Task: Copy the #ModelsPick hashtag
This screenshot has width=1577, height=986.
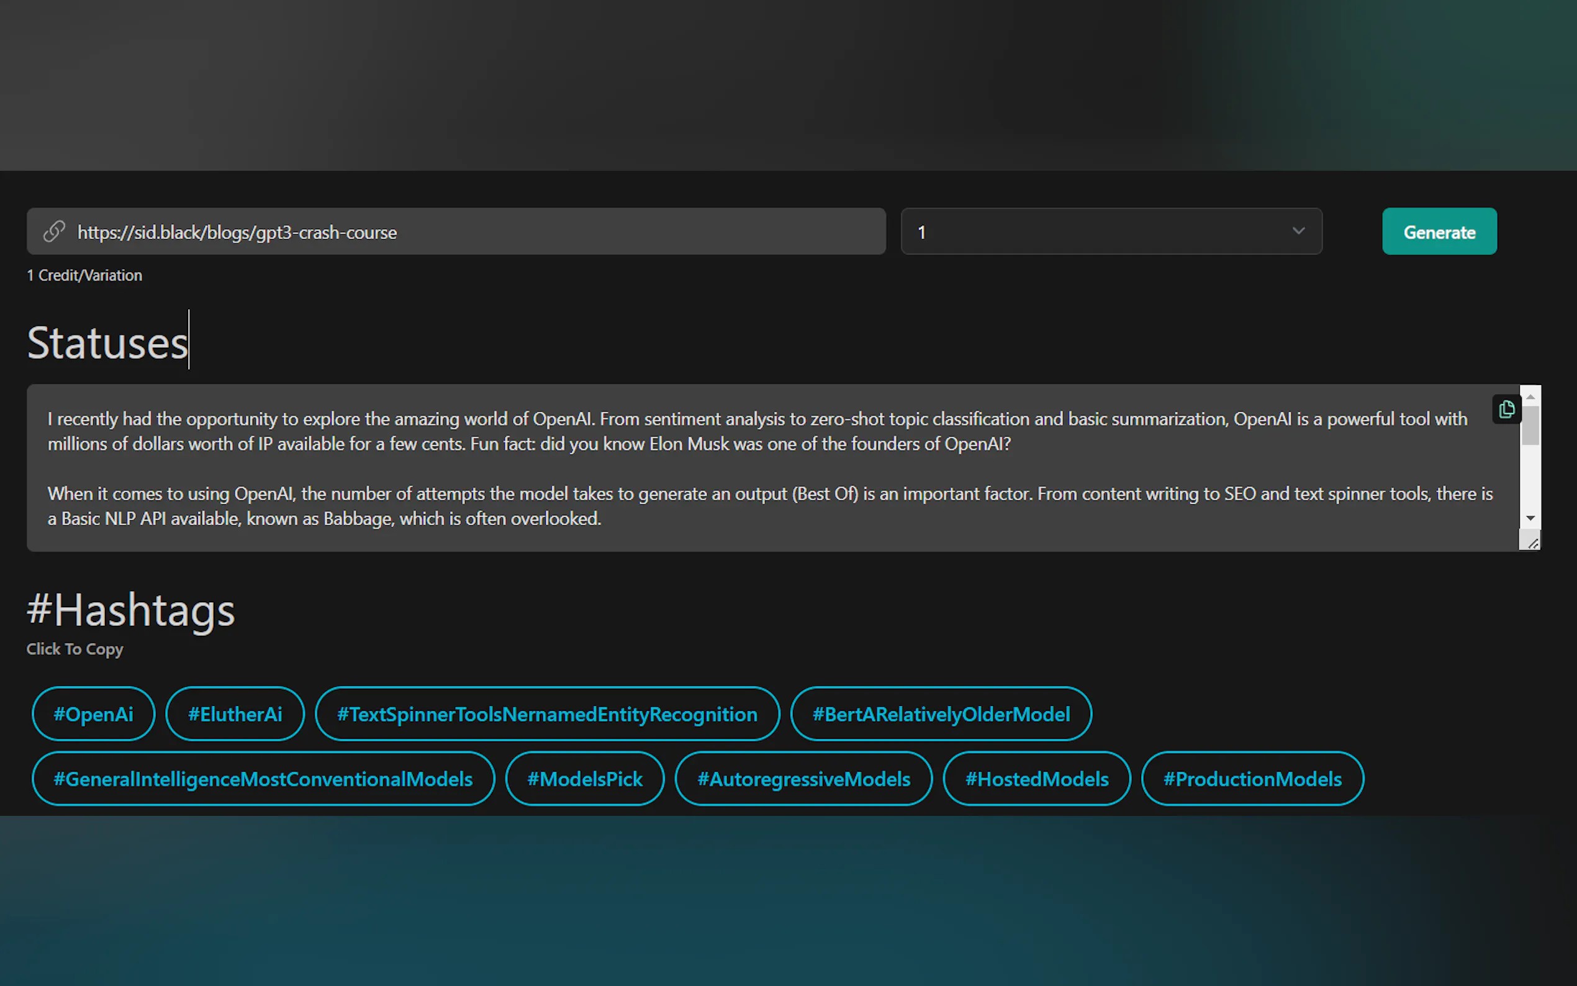Action: coord(585,779)
